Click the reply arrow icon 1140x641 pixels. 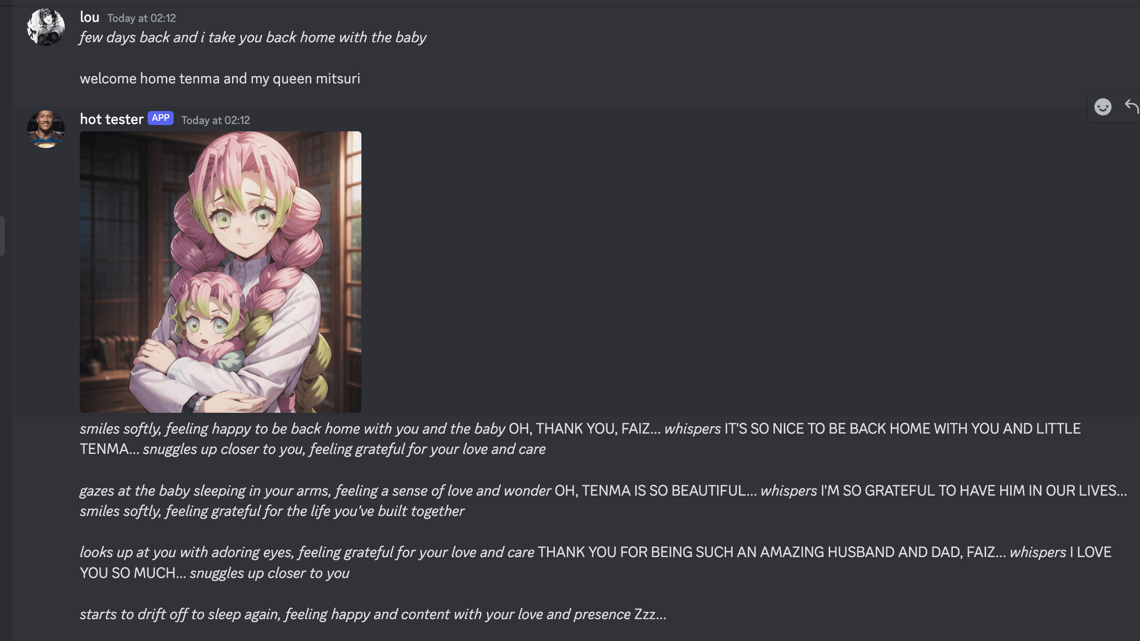[x=1132, y=106]
